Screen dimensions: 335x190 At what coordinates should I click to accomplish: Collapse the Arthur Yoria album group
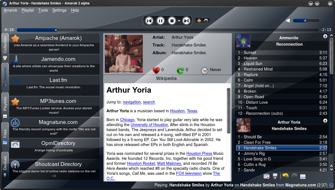(x=325, y=121)
